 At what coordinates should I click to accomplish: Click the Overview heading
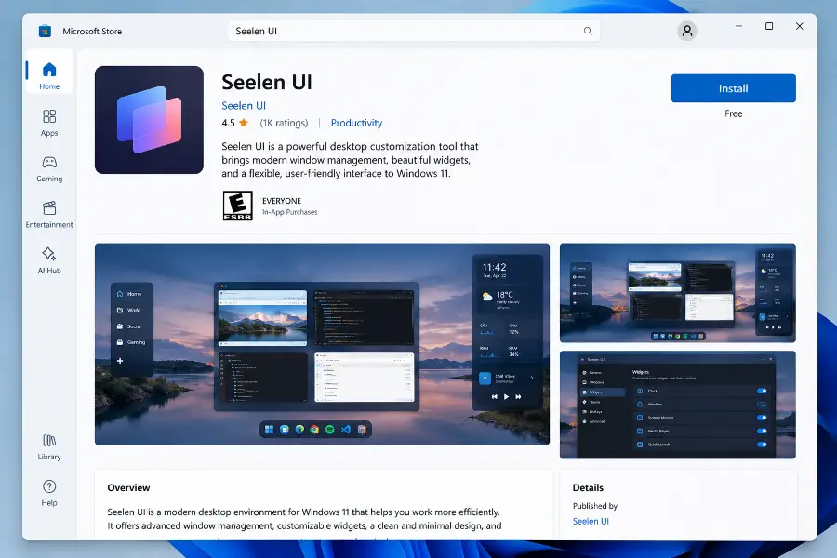128,487
